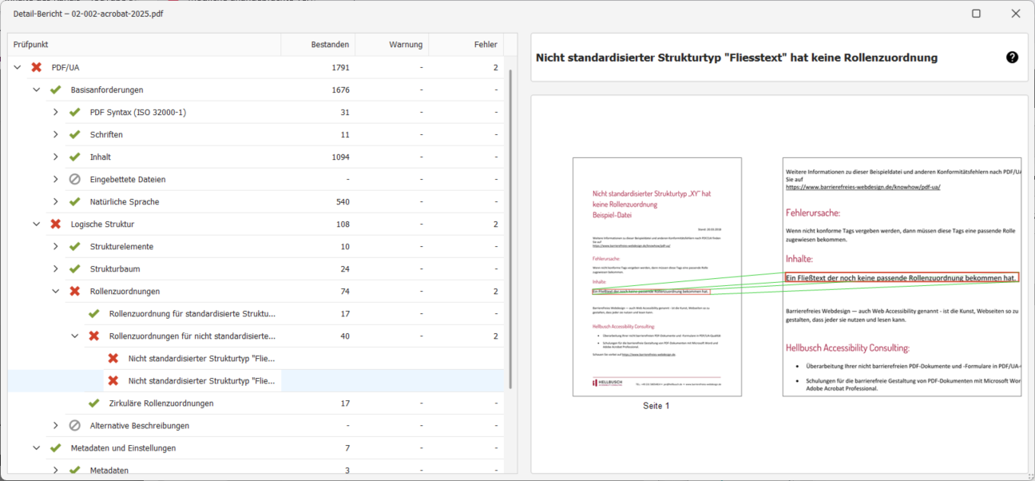The image size is (1035, 481).
Task: Click the disabled icon beside Alternative Beschreibungen
Action: pyautogui.click(x=74, y=426)
